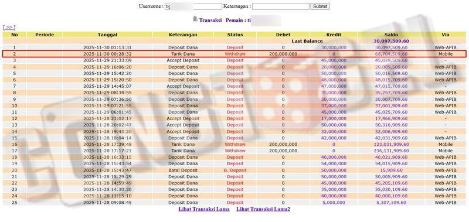This screenshot has height=222, width=469.
Task: Open Lihat Transaksi Lama2 link
Action: [263, 209]
